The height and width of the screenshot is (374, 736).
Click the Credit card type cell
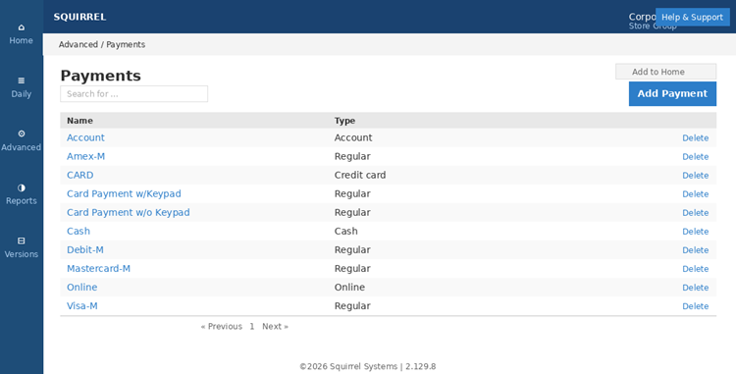[360, 175]
